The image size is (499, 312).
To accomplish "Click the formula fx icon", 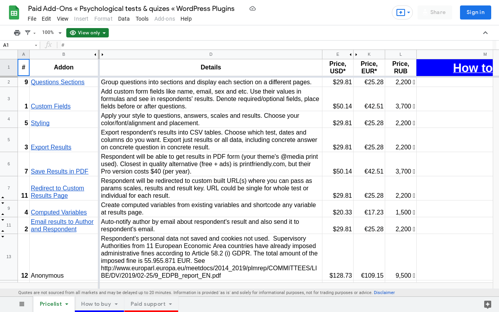I will click(48, 45).
